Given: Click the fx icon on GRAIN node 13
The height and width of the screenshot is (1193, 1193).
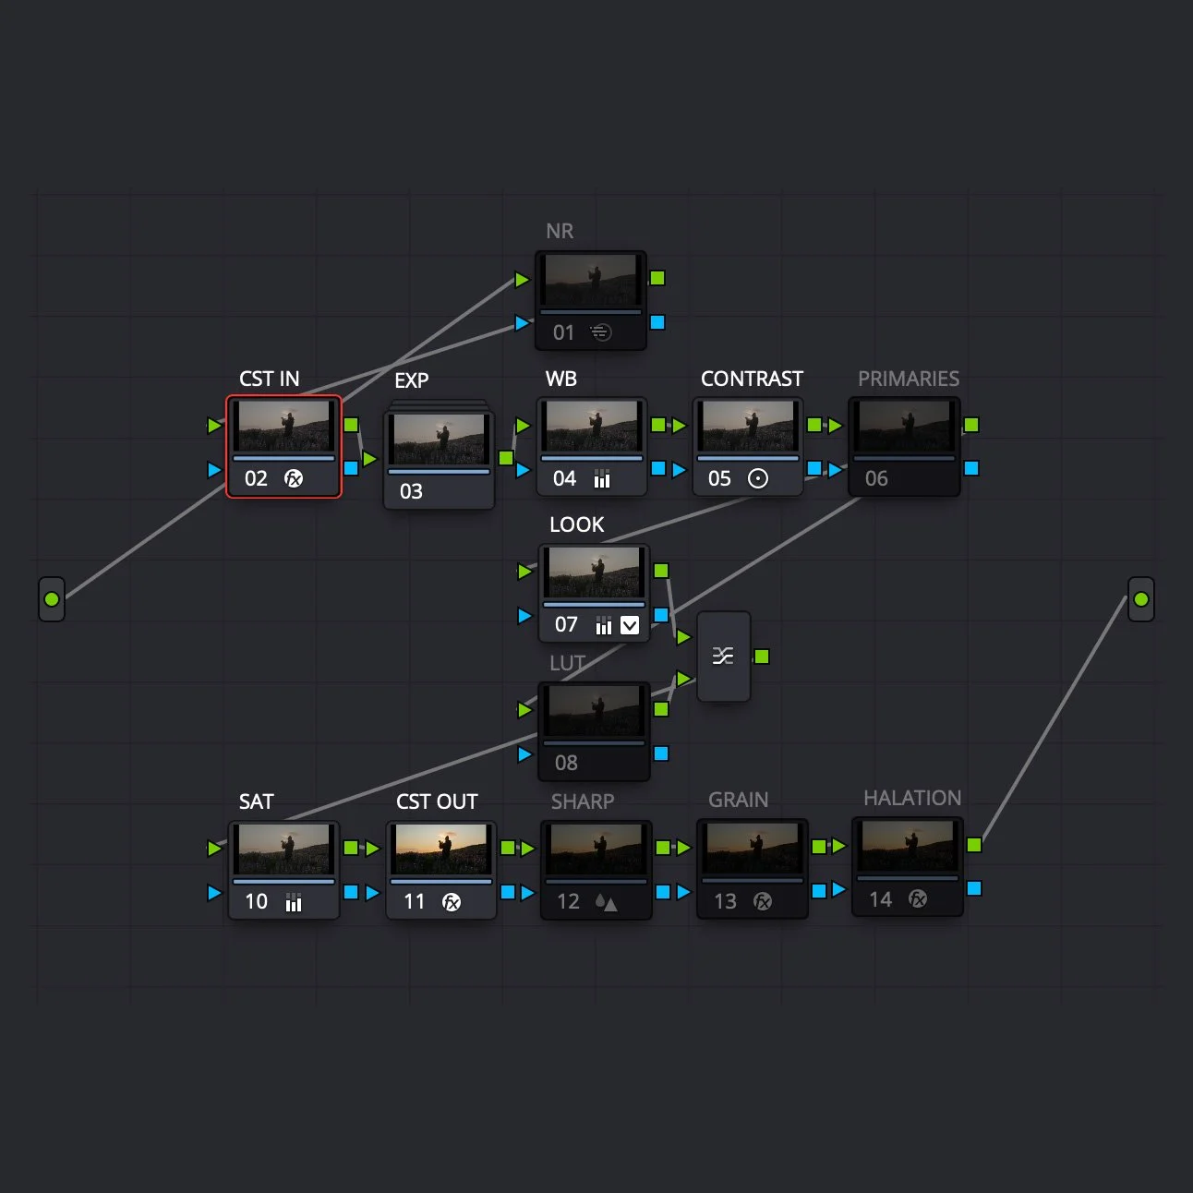Looking at the screenshot, I should point(763,901).
